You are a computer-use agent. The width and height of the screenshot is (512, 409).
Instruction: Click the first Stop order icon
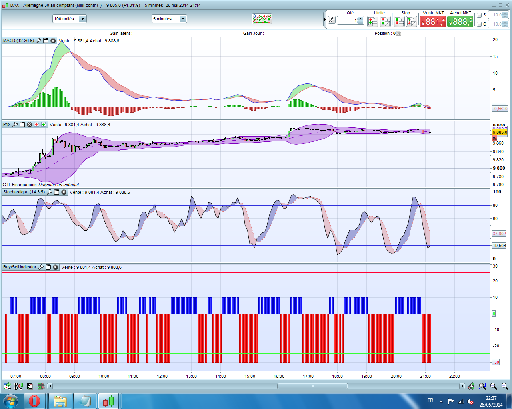(x=399, y=22)
